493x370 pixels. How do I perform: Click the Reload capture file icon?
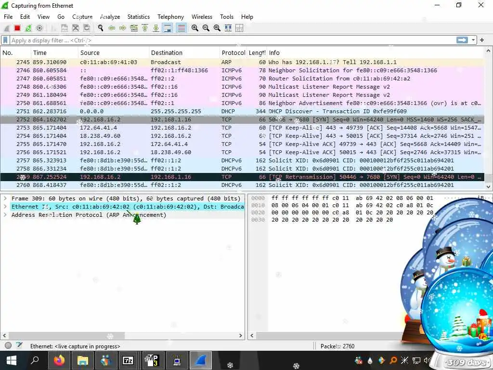point(87,28)
